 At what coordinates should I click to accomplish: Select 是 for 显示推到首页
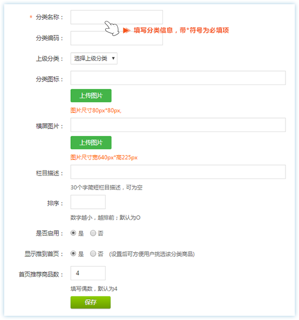pos(73,254)
